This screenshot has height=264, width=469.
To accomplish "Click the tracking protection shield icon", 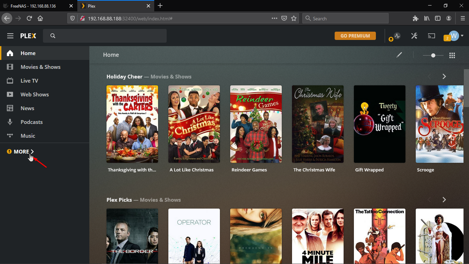I will [x=72, y=18].
